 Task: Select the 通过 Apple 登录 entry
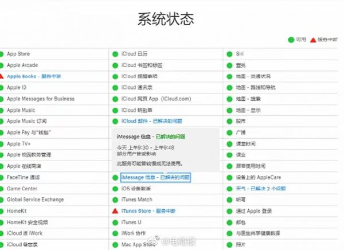(256, 211)
